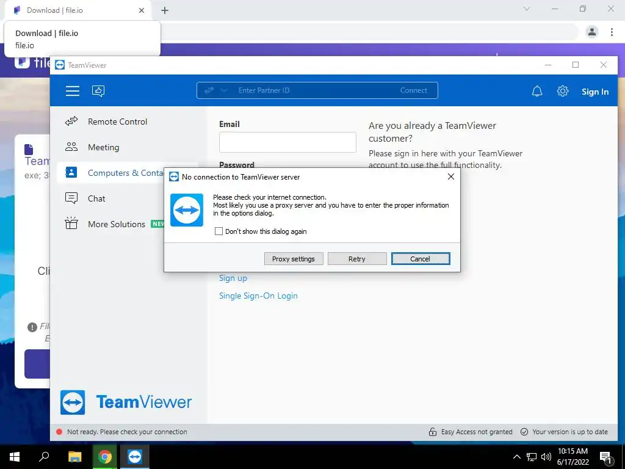Open Windows taskbar search
Image resolution: width=625 pixels, height=469 pixels.
coord(44,457)
